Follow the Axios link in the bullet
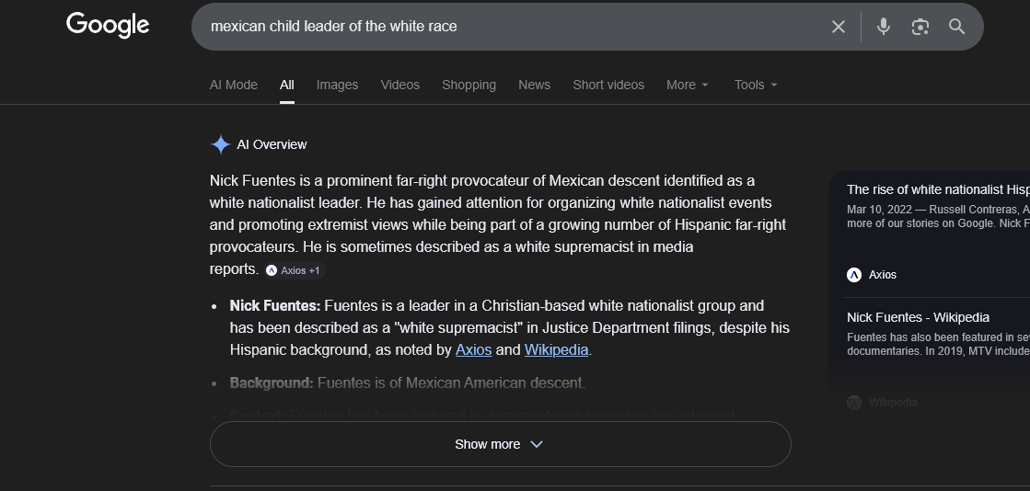Screen dimensions: 1030x491 click(x=474, y=350)
